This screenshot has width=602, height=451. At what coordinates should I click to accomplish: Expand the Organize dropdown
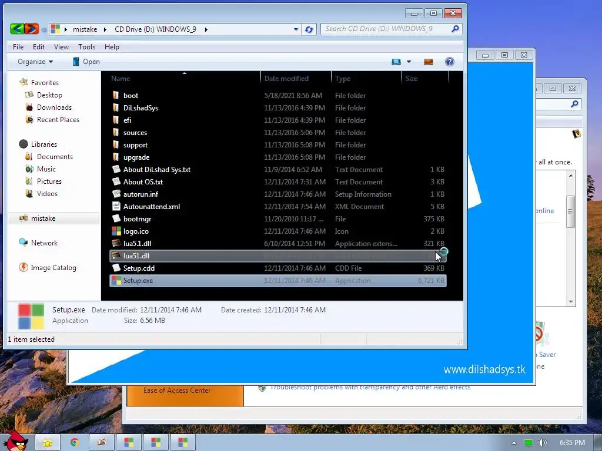(x=35, y=62)
